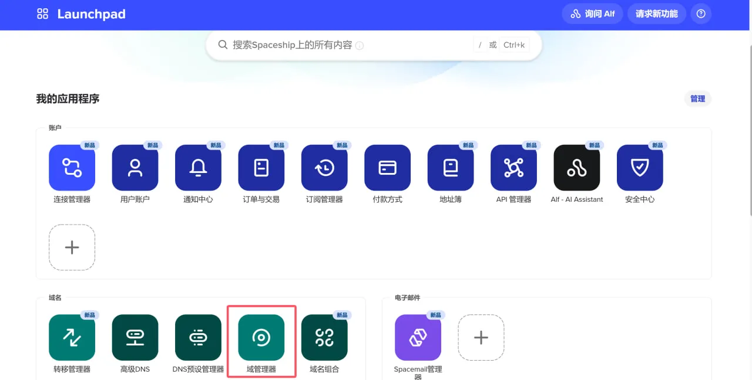Click the 付款方式 label text
Viewport: 752px width, 380px height.
[388, 199]
